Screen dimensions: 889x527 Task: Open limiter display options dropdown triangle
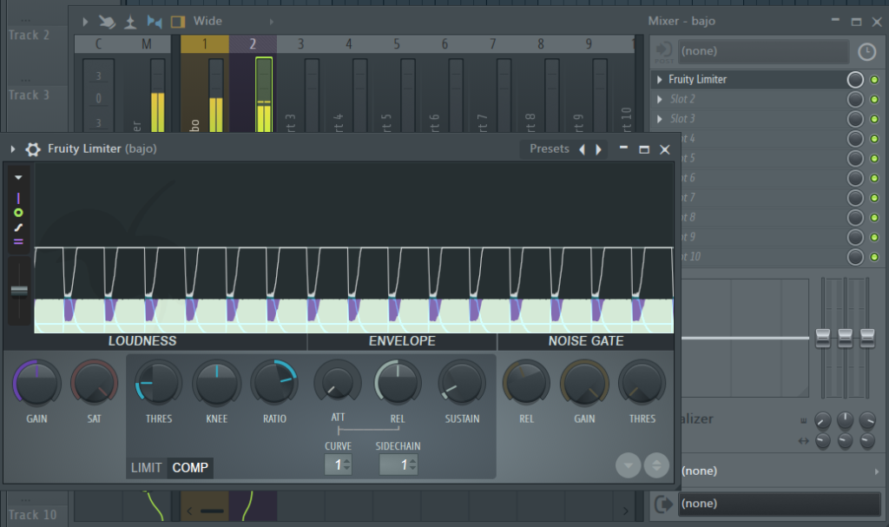point(18,178)
